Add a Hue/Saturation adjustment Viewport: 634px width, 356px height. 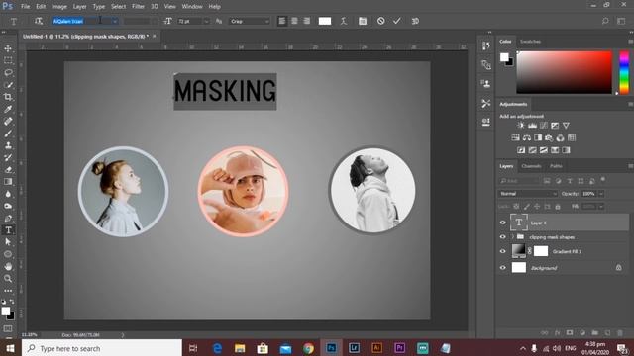point(515,138)
